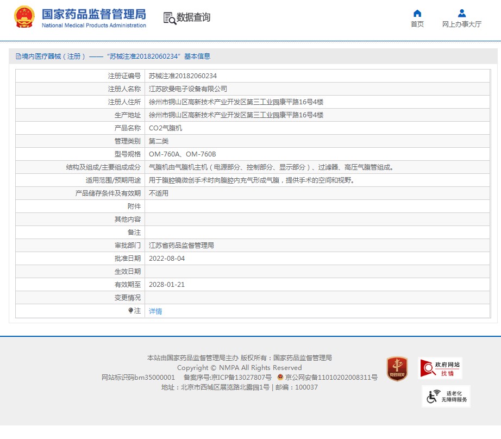501x439 pixels.
Task: Click 国家药品监督管理局 site title
Action: 94,14
